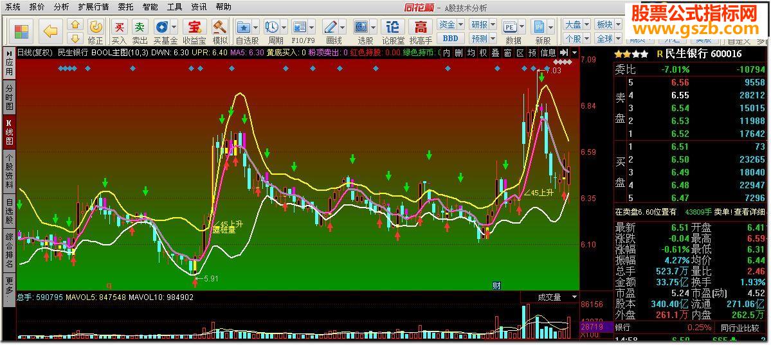
Task: Switch to the 个股资料 side tab
Action: 10,170
